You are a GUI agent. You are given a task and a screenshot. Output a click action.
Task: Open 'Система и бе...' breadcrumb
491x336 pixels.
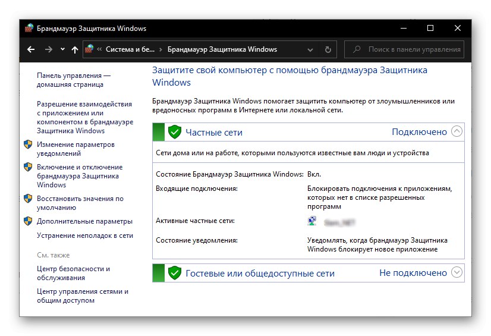coord(130,49)
